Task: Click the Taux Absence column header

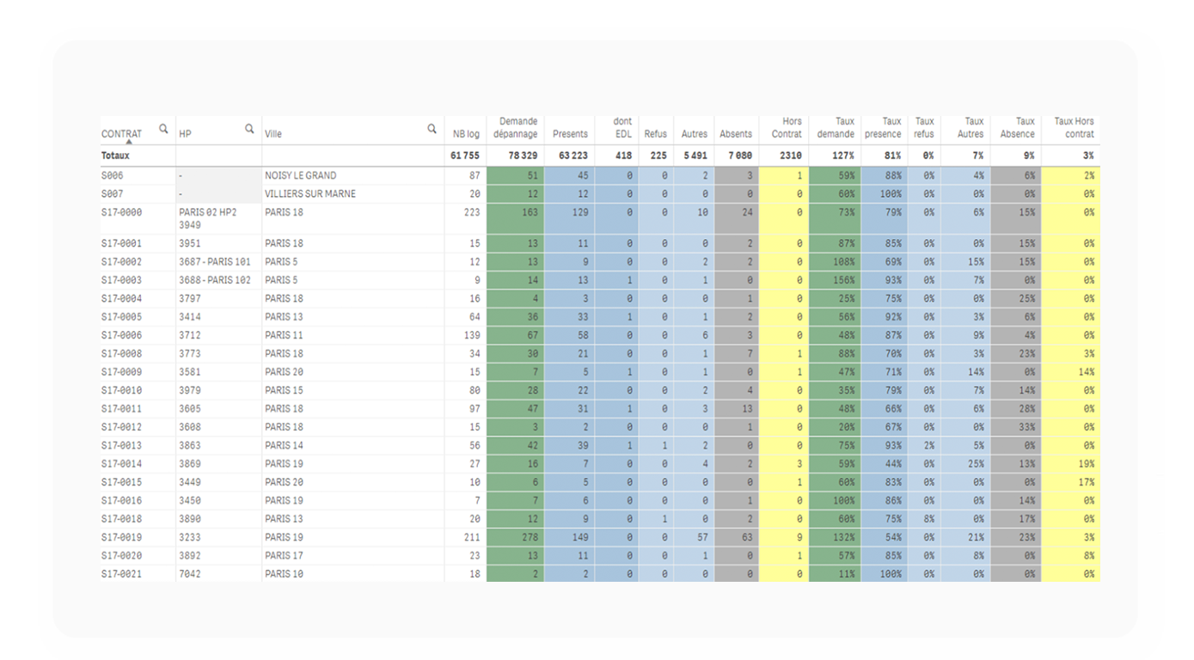Action: pos(1018,128)
